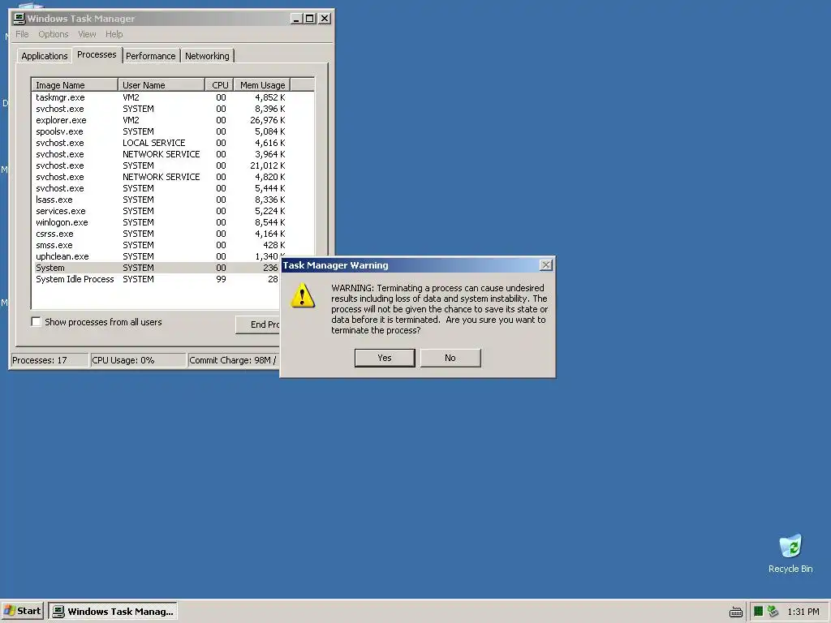Screen dimensions: 831x623
Task: Open the Options menu
Action: click(53, 34)
